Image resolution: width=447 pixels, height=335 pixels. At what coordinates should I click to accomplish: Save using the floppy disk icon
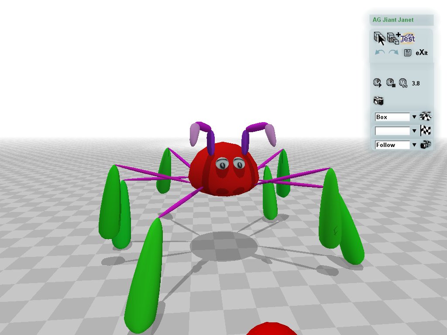click(408, 53)
